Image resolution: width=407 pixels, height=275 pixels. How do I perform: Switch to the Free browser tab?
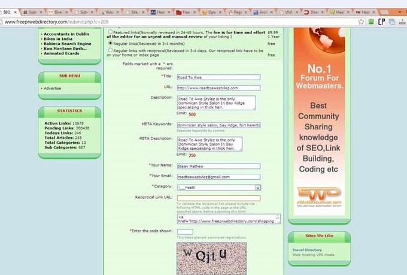pyautogui.click(x=186, y=11)
